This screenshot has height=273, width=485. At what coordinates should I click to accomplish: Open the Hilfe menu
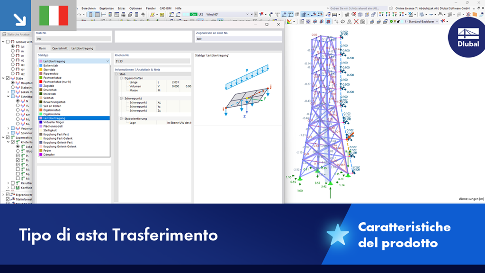coord(179,9)
